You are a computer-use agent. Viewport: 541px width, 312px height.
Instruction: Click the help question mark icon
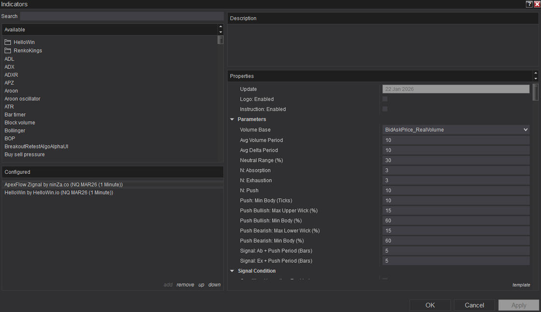coord(529,4)
